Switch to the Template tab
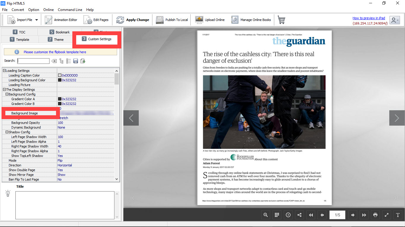This screenshot has width=405, height=227. pyautogui.click(x=20, y=39)
